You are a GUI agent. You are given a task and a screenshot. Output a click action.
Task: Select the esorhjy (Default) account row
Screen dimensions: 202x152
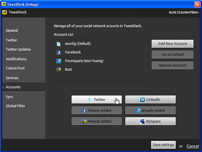(101, 44)
